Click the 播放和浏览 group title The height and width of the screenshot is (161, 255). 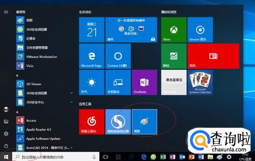coord(169,12)
